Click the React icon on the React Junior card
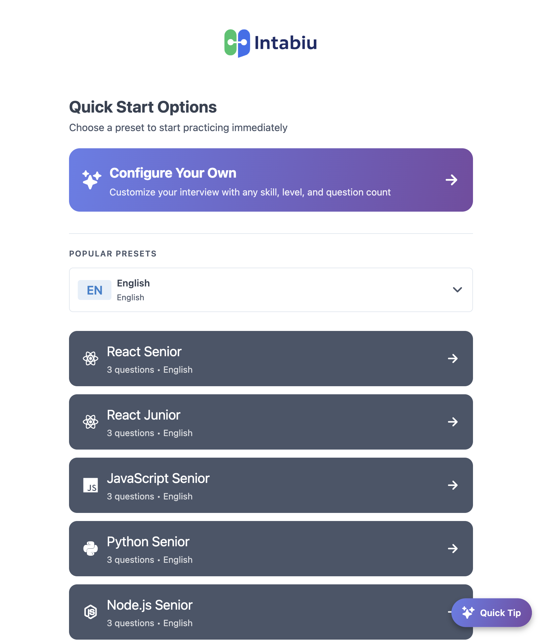 (90, 422)
